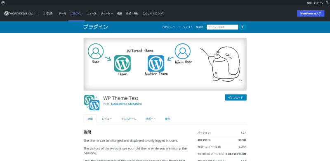
Task: Click the 説明 heading
Action: [87, 132]
